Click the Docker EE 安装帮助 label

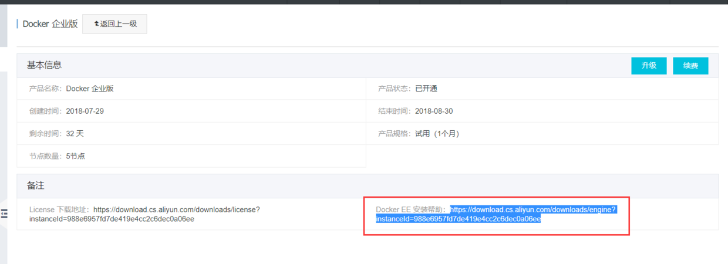point(412,209)
